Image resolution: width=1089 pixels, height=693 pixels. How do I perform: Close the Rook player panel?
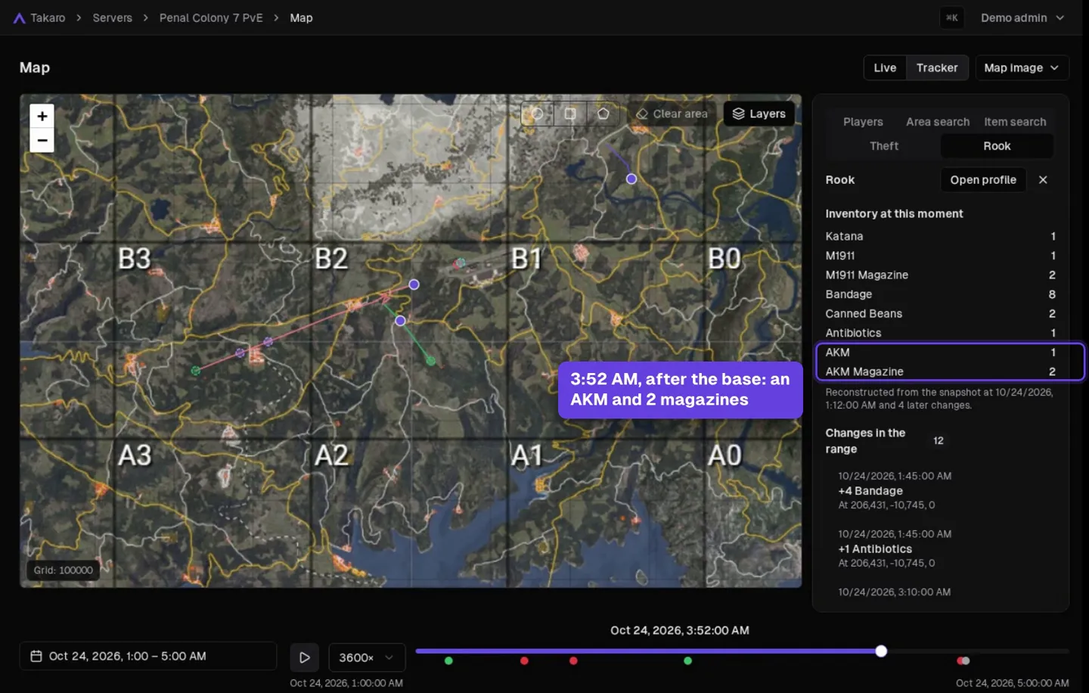(x=1043, y=179)
